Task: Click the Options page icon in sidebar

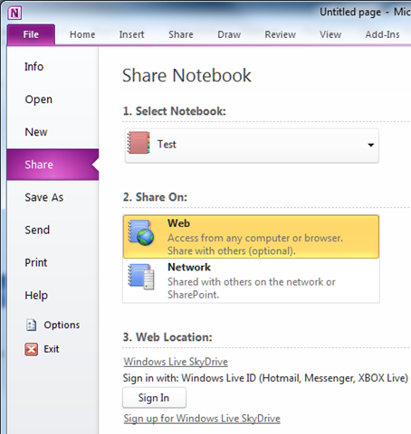Action: tap(32, 325)
